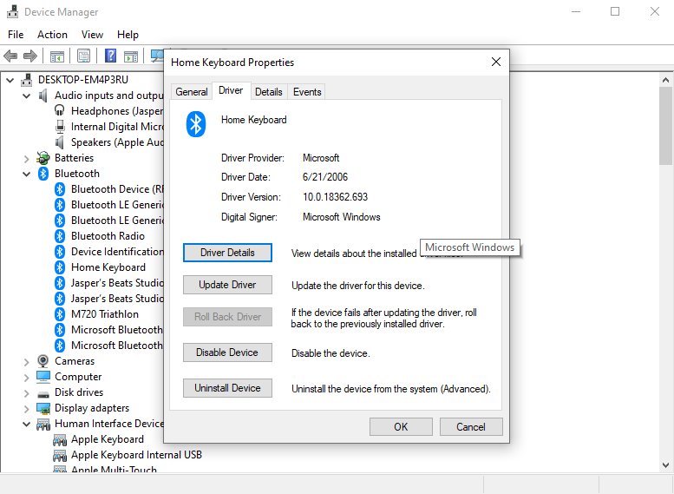
Task: Select the M720 Triathlon device label
Action: tap(105, 314)
